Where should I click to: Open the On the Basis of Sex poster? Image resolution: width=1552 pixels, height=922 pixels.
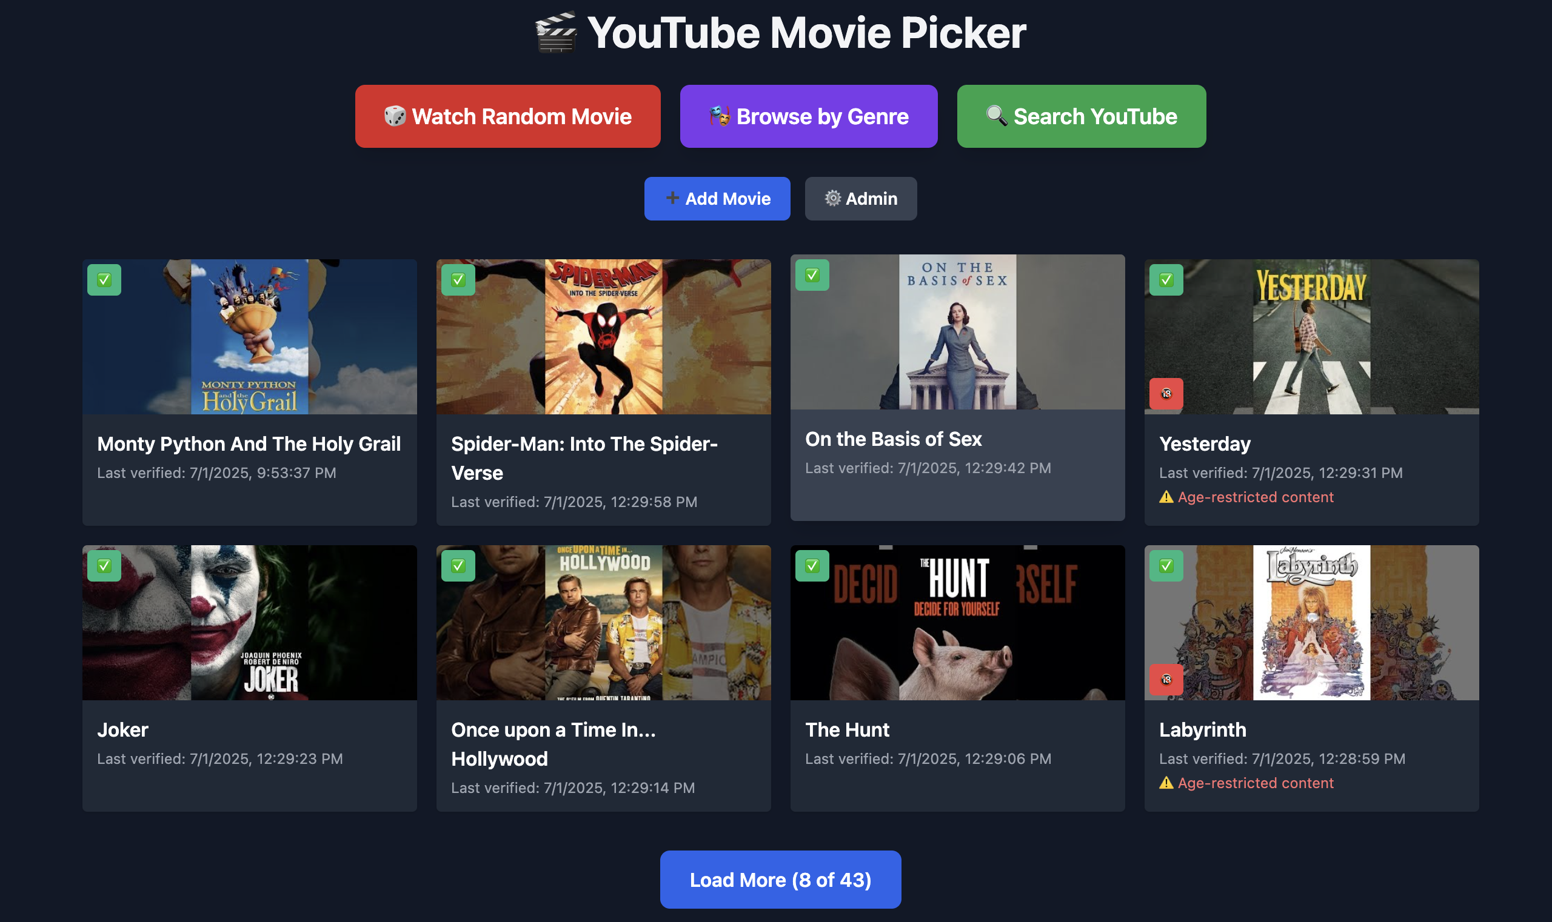(x=957, y=332)
